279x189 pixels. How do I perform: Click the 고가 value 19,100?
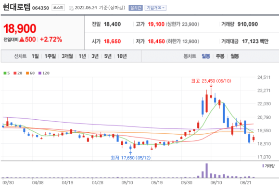click(x=156, y=24)
